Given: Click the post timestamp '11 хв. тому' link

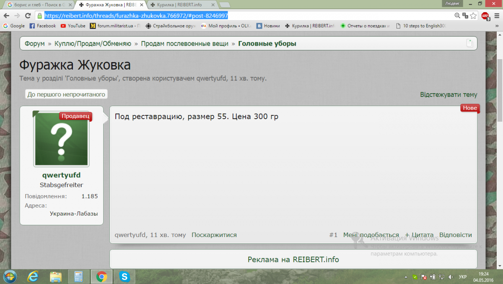Looking at the screenshot, I should (168, 235).
